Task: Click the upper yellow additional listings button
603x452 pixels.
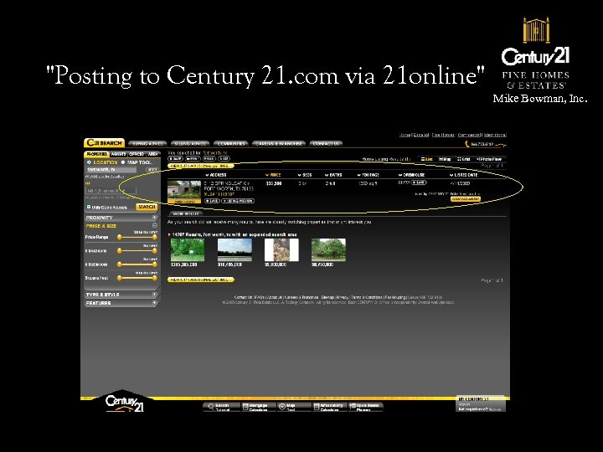Action: coord(201,166)
